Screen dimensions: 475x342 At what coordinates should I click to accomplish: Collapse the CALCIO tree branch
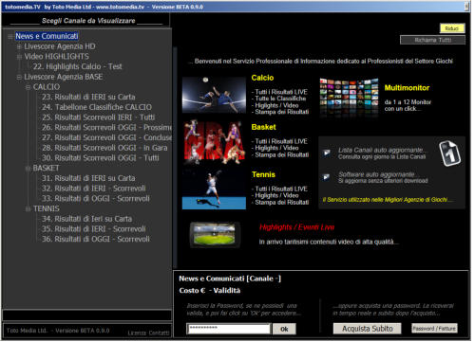click(x=28, y=87)
